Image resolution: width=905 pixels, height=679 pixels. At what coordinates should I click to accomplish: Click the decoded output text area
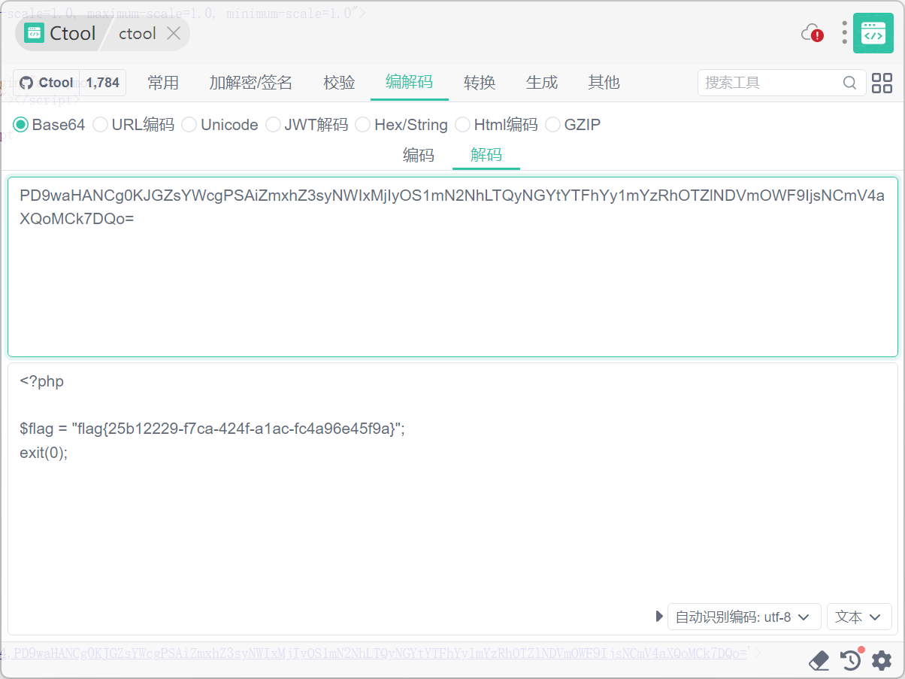click(x=452, y=499)
